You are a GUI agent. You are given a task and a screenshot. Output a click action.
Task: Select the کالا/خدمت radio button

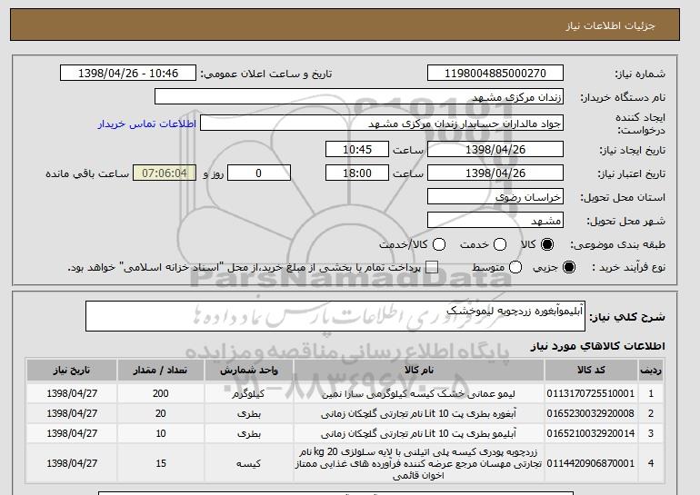(439, 244)
